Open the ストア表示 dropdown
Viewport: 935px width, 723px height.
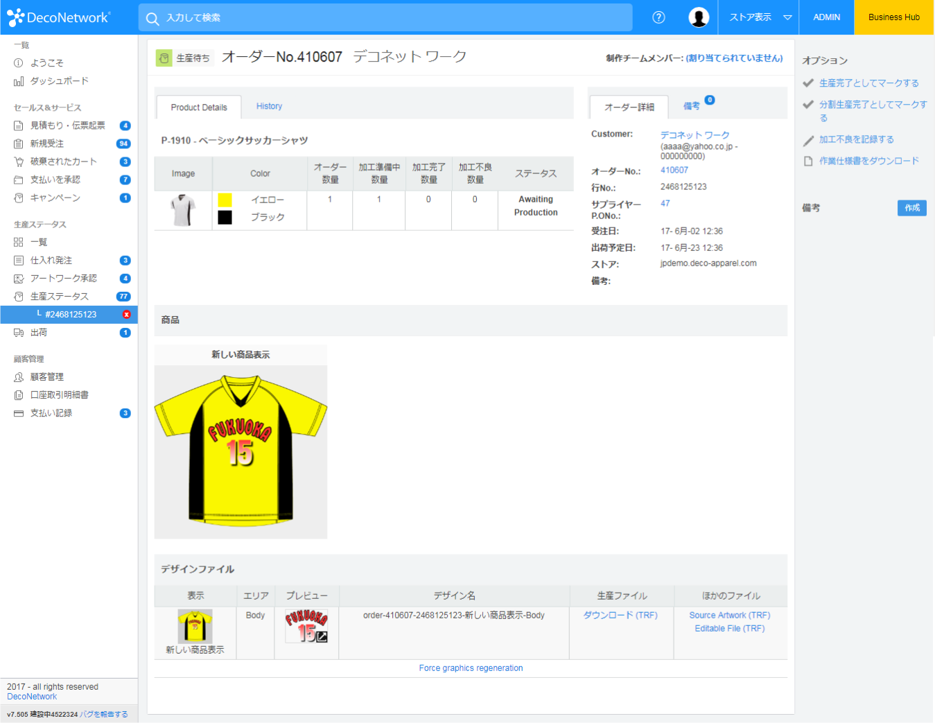pyautogui.click(x=758, y=17)
